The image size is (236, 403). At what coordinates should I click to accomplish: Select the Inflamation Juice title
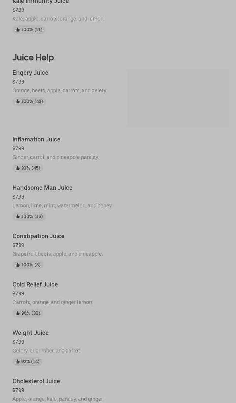coord(36,139)
